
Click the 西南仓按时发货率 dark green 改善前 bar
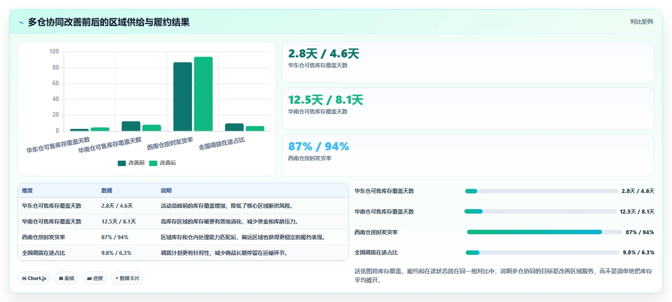pyautogui.click(x=183, y=97)
